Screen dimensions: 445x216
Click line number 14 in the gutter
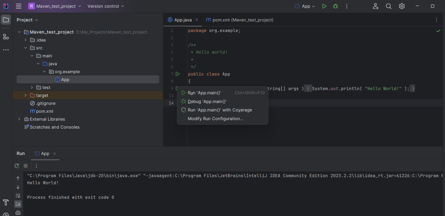[171, 103]
